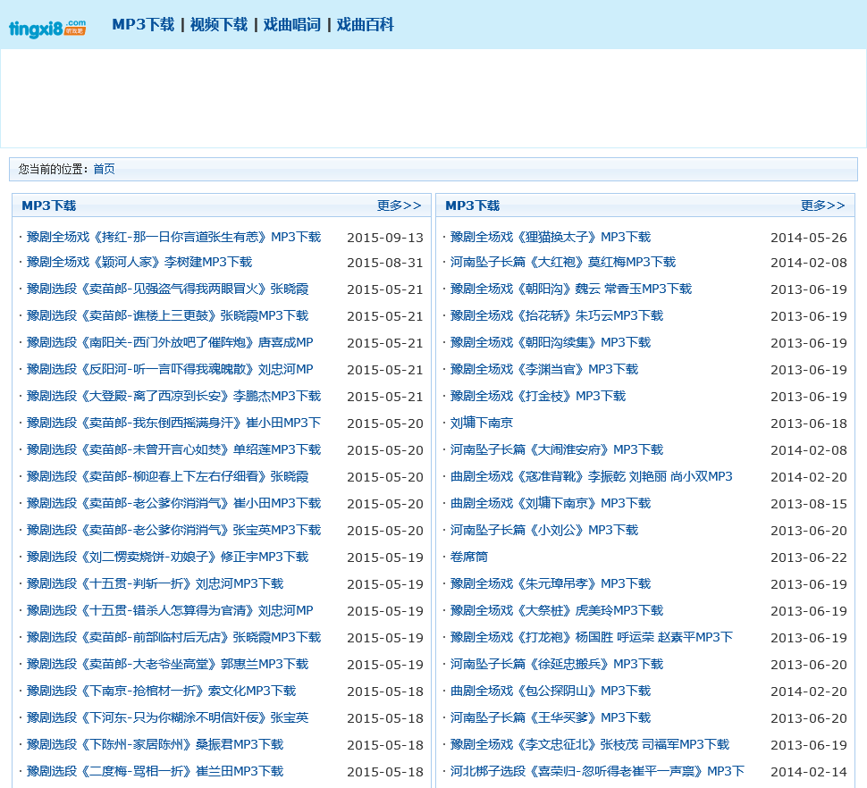Open the 戏曲唱词 navigation menu

pyautogui.click(x=292, y=25)
